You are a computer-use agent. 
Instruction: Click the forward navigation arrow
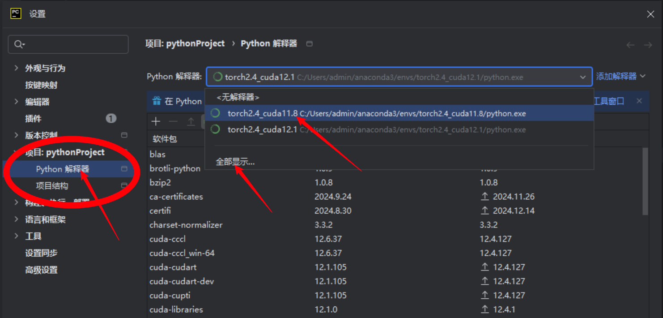tap(647, 45)
